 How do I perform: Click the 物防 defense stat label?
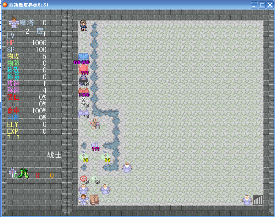click(13, 63)
